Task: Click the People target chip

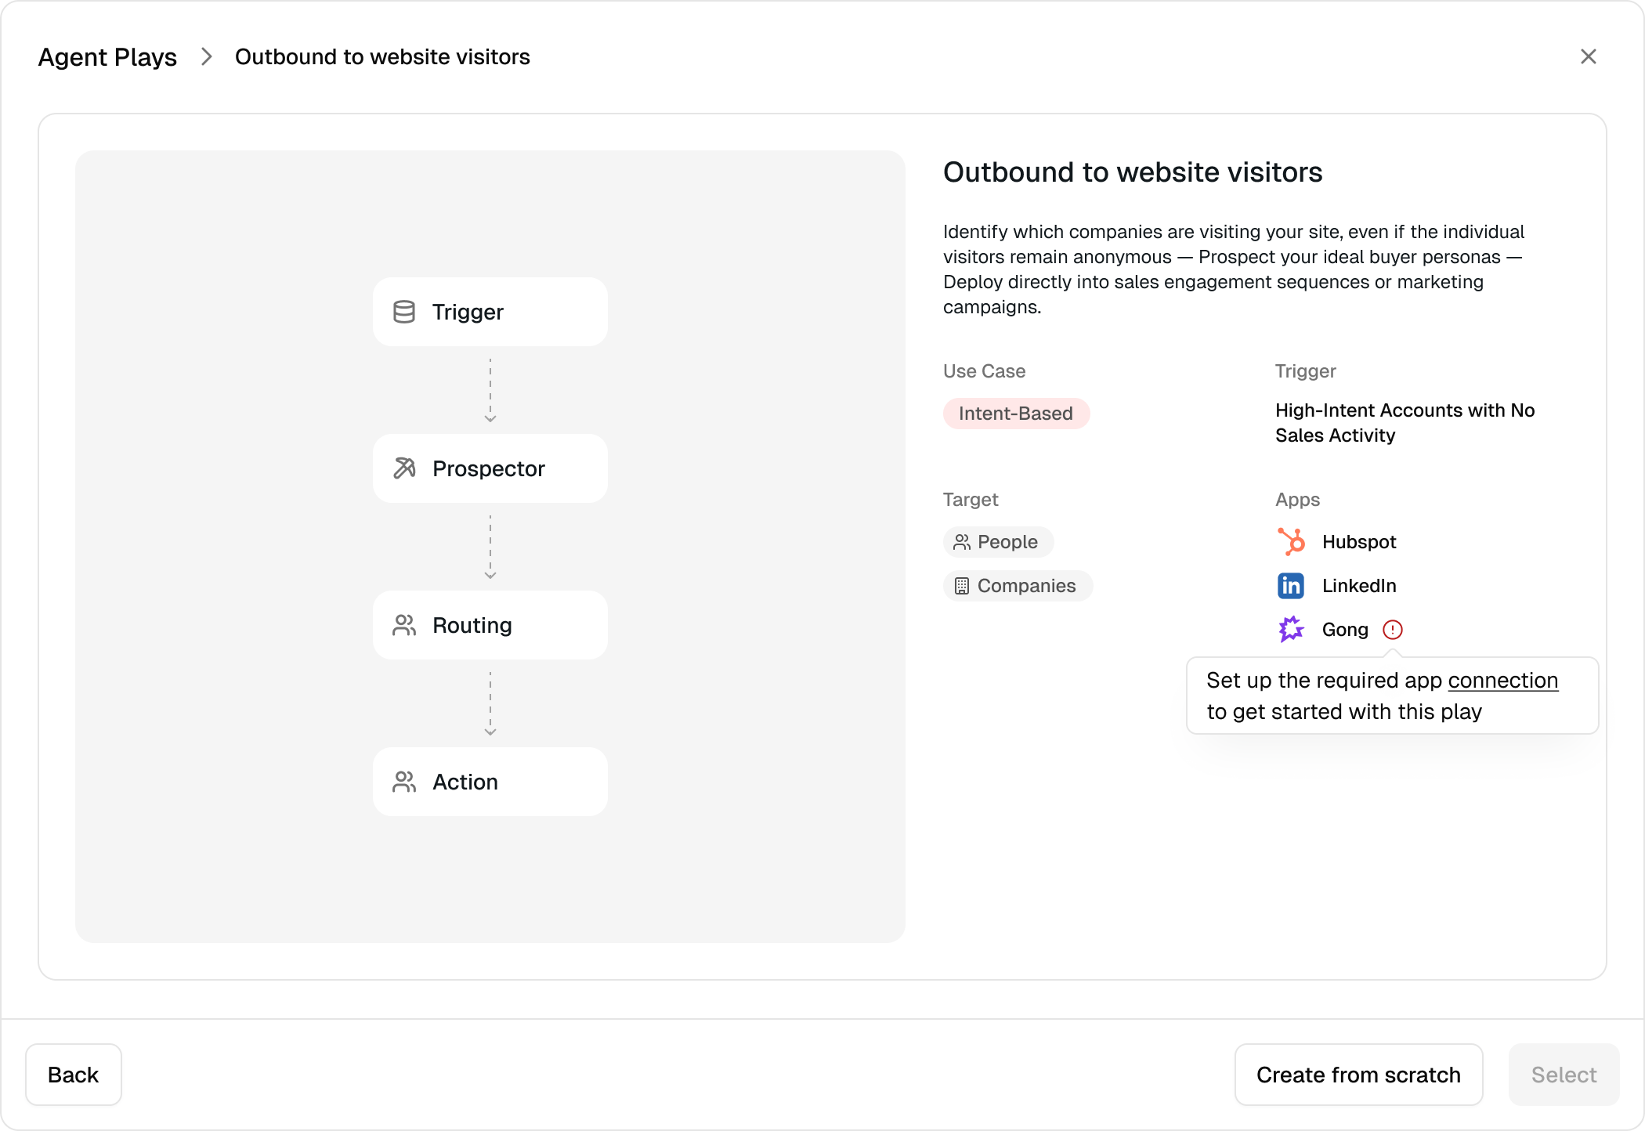Action: coord(998,542)
